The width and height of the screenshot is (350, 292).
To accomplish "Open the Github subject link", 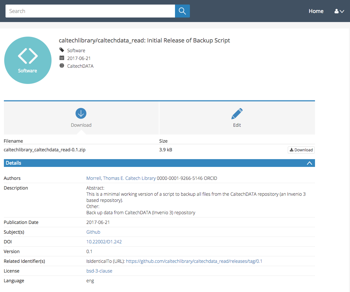I will pos(93,232).
